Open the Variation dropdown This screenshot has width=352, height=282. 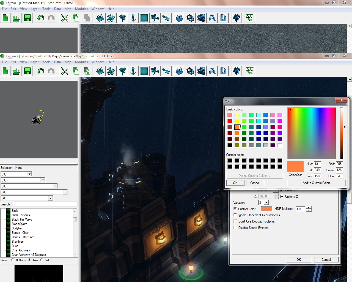pyautogui.click(x=266, y=203)
